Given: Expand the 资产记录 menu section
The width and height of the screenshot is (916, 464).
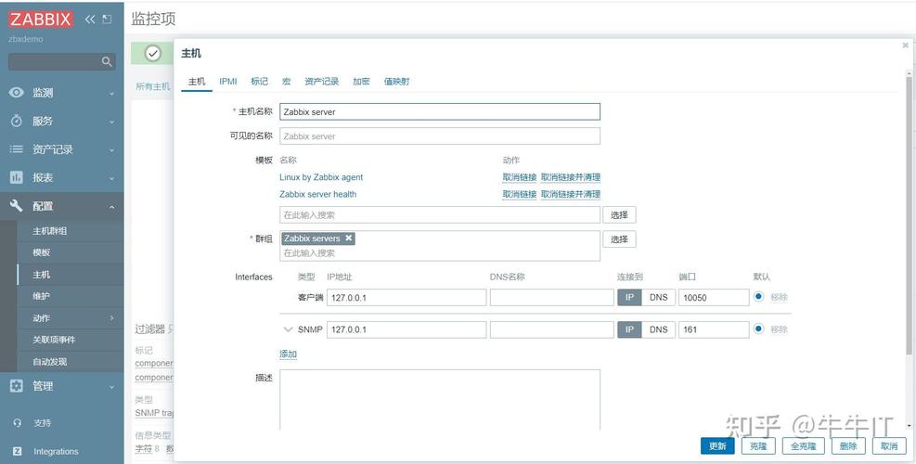Looking at the screenshot, I should point(111,150).
